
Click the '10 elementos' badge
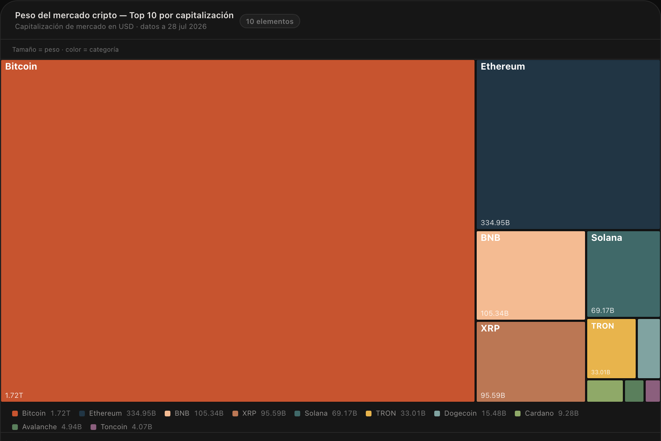270,21
